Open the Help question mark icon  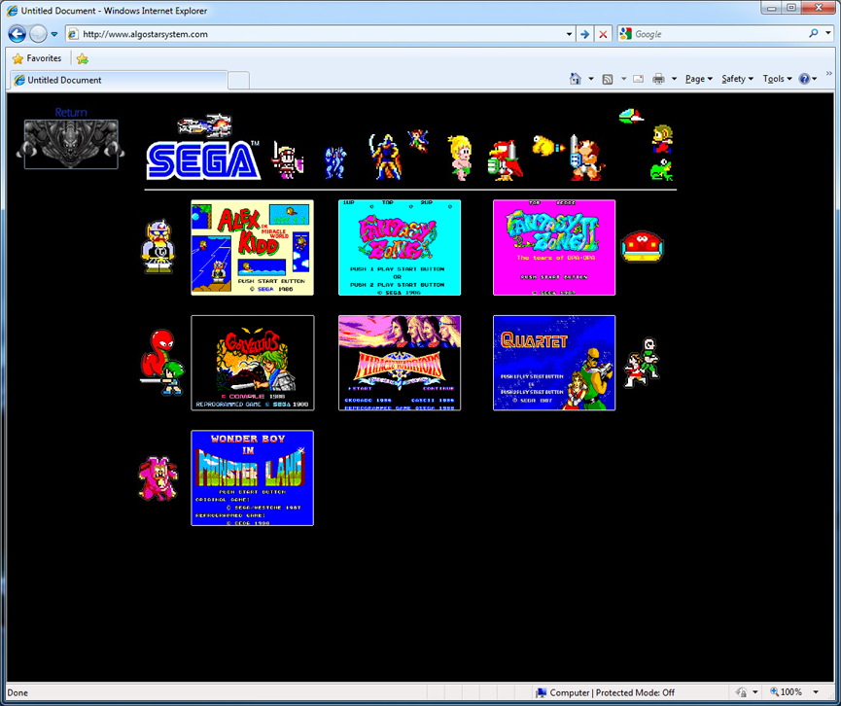click(805, 80)
